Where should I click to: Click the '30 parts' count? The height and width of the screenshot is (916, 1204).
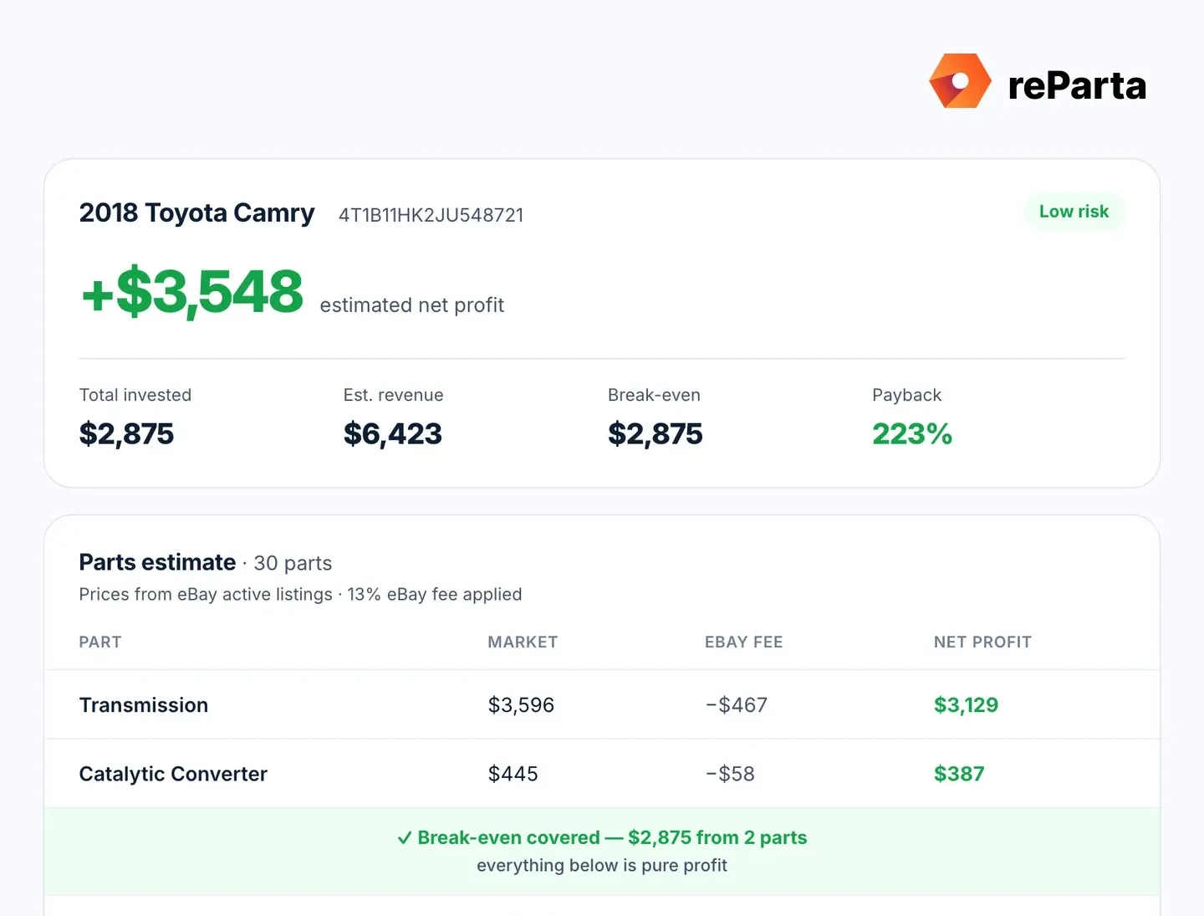coord(293,563)
